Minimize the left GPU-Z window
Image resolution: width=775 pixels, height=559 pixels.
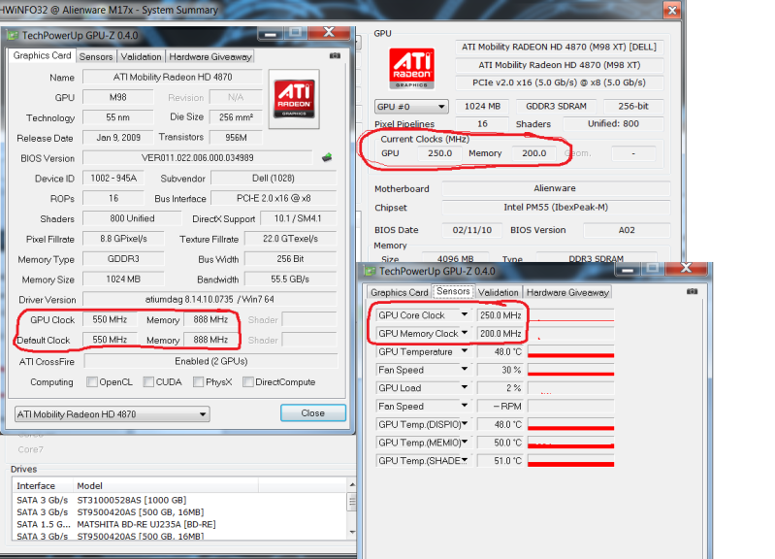pyautogui.click(x=271, y=34)
